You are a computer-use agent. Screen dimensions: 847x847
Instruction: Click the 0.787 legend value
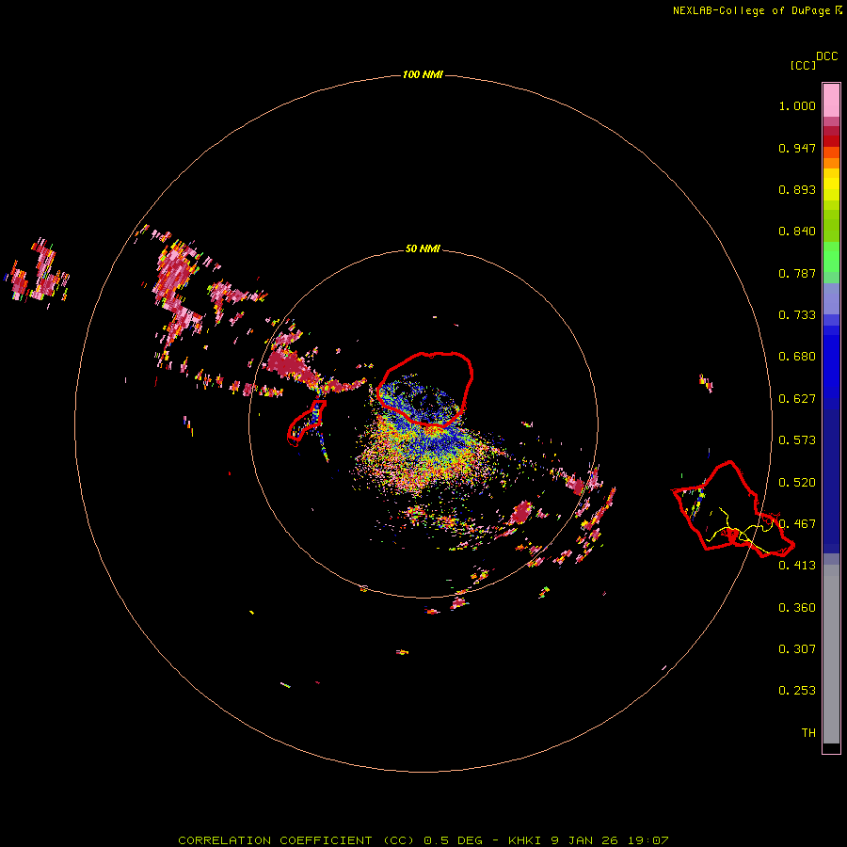(797, 273)
